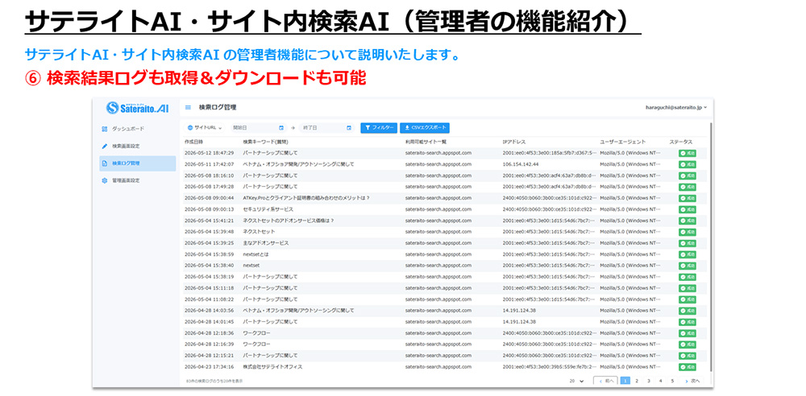Click the gear icon for 管理画面設定
The image size is (806, 396).
pyautogui.click(x=104, y=180)
